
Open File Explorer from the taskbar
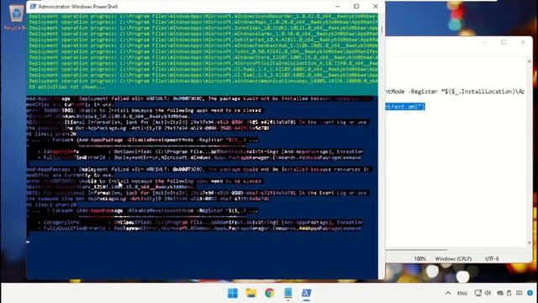(x=251, y=293)
